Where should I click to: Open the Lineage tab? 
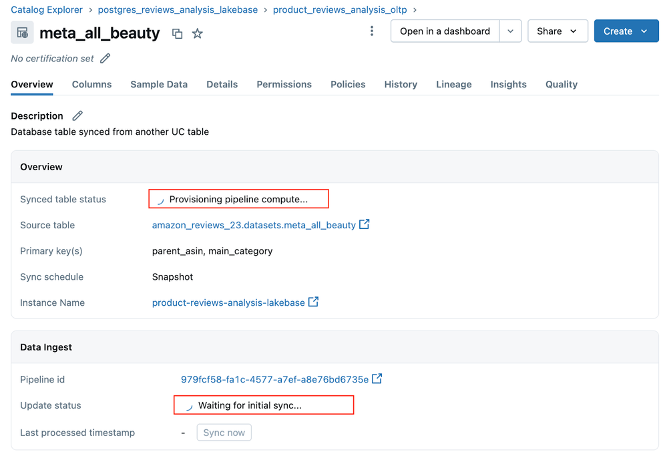click(453, 84)
